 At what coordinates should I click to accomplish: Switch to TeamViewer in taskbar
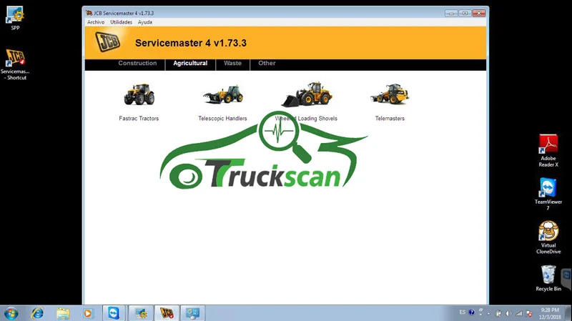coord(114,313)
